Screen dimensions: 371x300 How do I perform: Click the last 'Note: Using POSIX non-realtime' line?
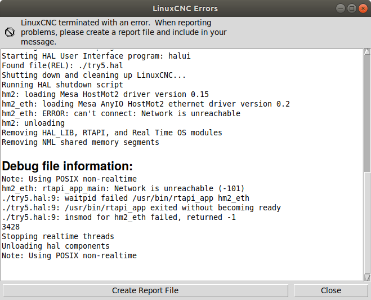[69, 255]
